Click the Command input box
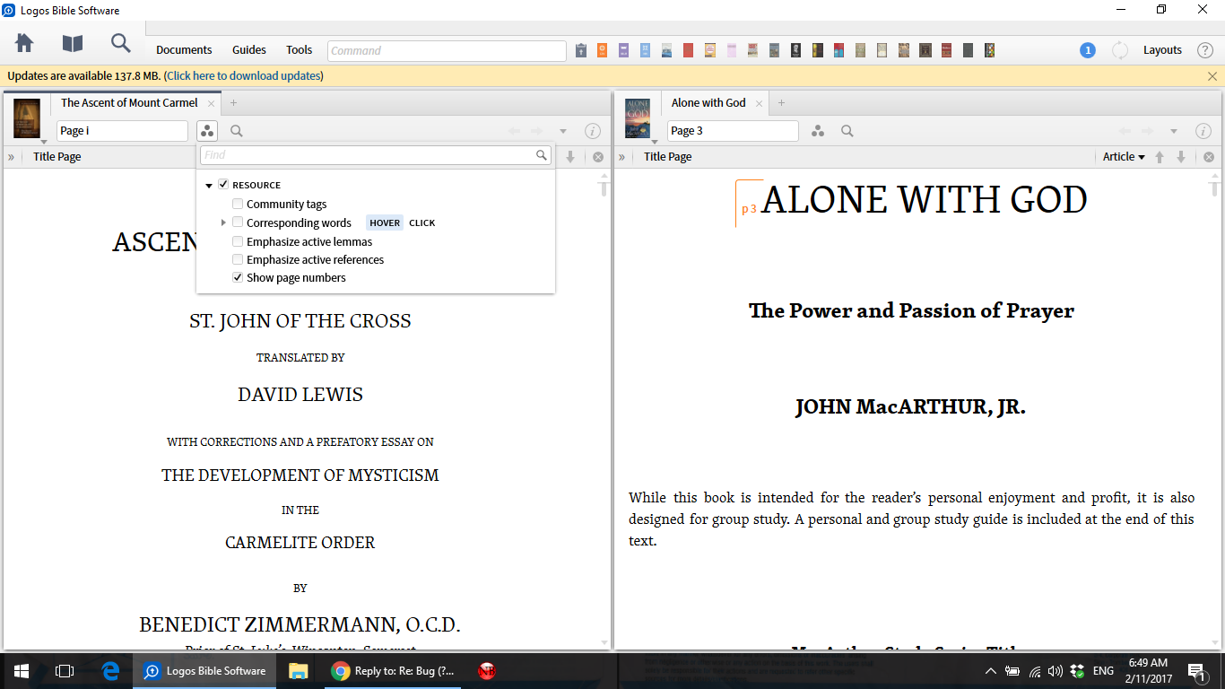The height and width of the screenshot is (689, 1225). (x=447, y=51)
